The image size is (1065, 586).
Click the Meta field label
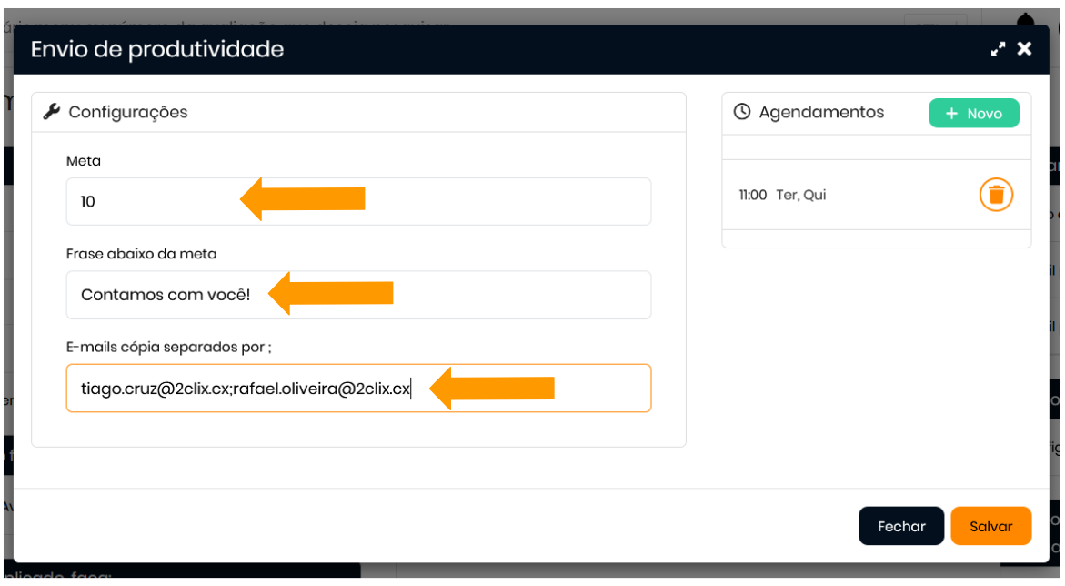pyautogui.click(x=84, y=160)
